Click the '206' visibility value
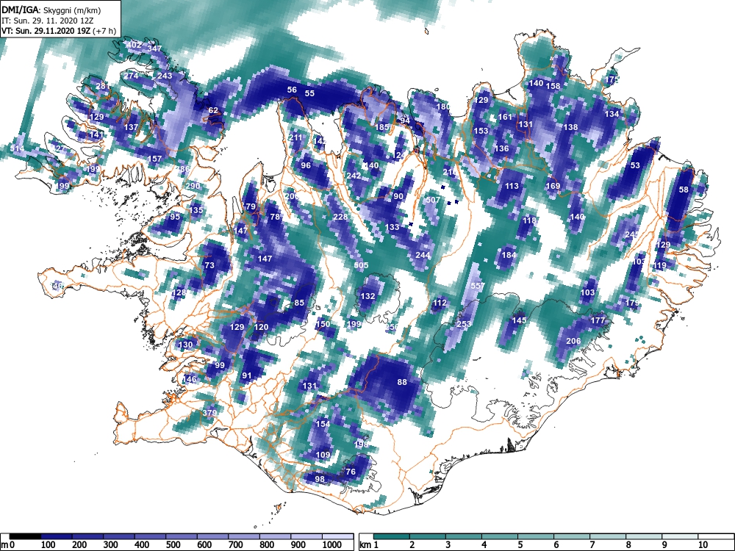The image size is (735, 551). click(573, 341)
